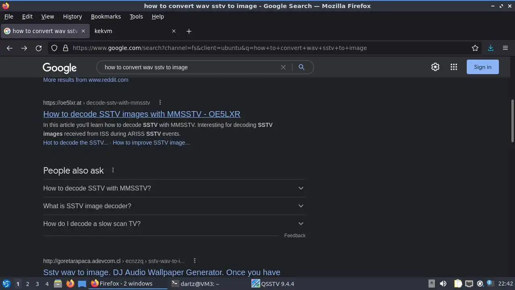The height and width of the screenshot is (290, 515).
Task: Open the View menu
Action: pyautogui.click(x=47, y=17)
